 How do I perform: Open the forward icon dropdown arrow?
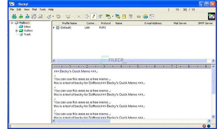pos(73,17)
